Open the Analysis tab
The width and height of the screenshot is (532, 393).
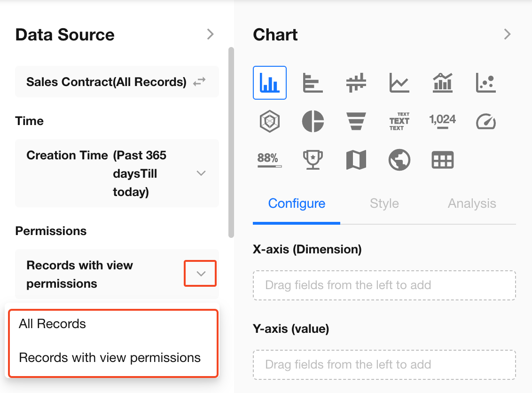point(471,204)
